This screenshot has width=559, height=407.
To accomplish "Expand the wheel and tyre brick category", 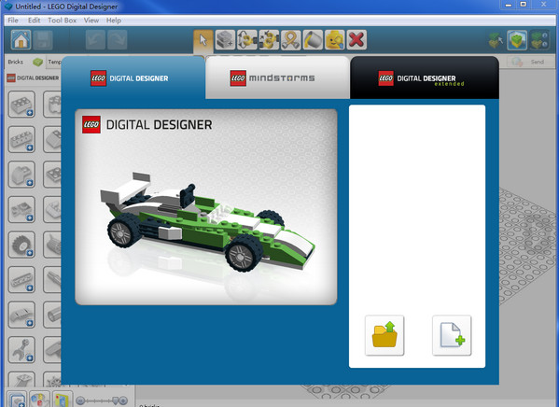I will pos(21,245).
